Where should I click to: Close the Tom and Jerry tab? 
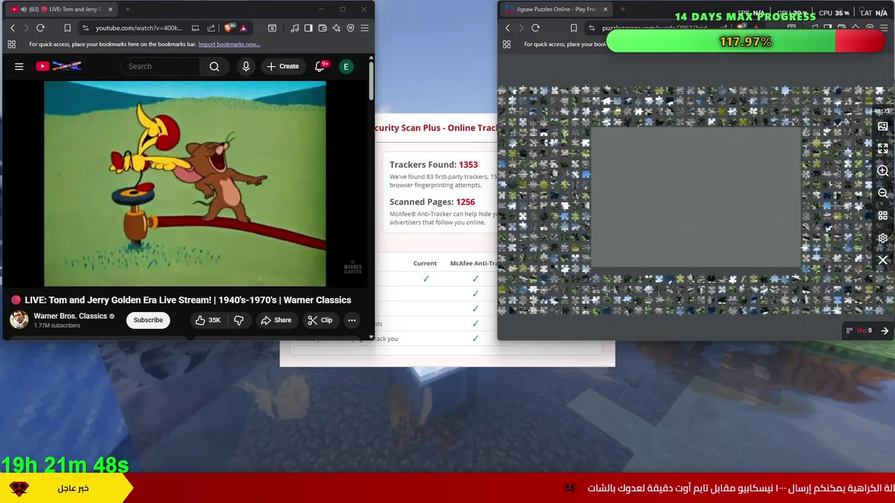pos(109,9)
